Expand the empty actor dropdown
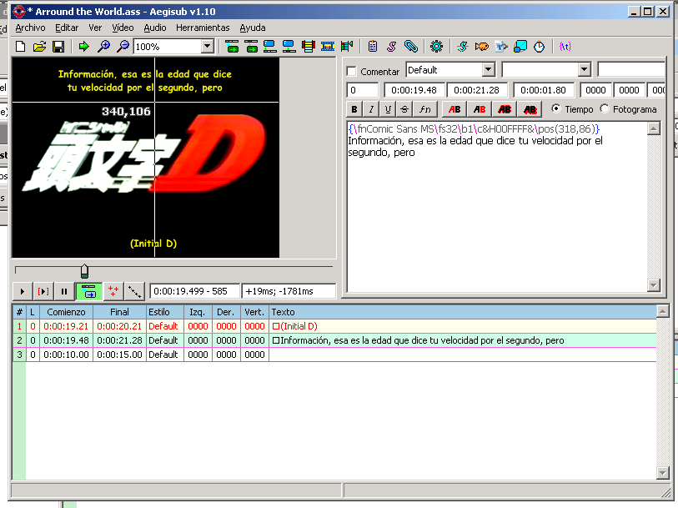The width and height of the screenshot is (678, 508). [x=584, y=69]
